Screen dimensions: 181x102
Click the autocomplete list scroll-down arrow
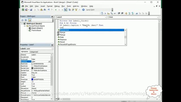tap(125, 44)
